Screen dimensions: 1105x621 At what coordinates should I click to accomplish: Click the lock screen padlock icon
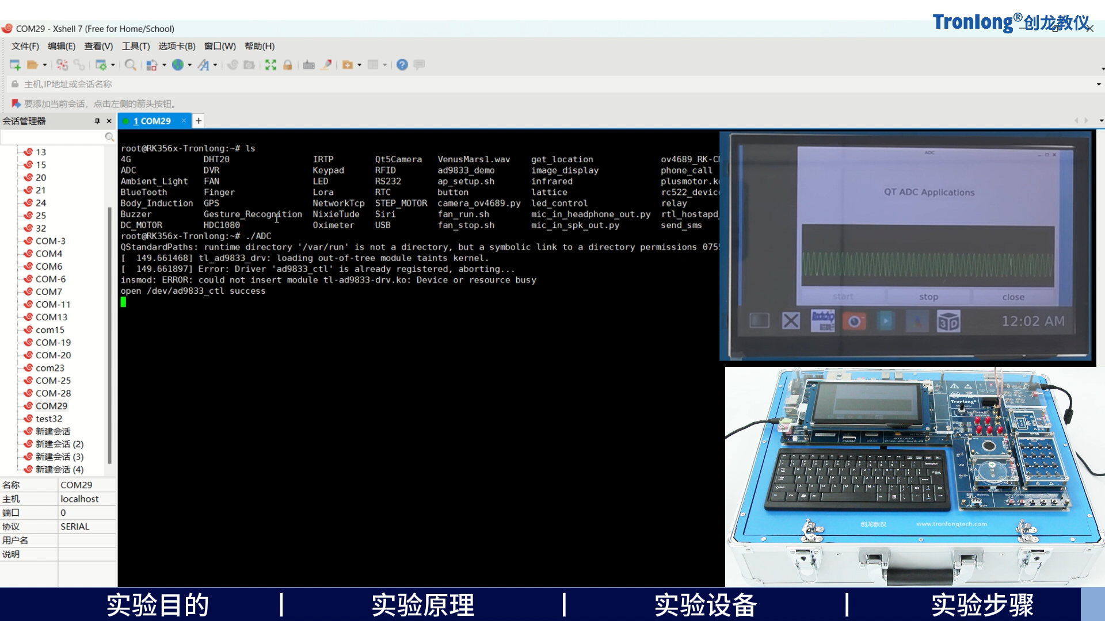(287, 65)
